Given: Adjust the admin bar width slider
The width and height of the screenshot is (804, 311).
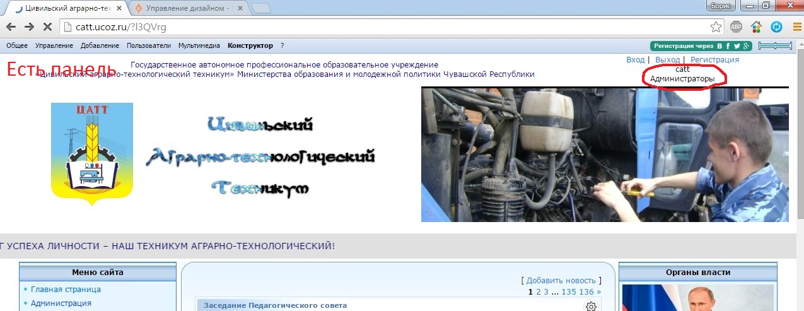Looking at the screenshot, I should [x=775, y=46].
